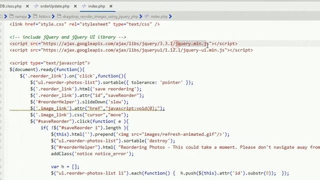
Task: Select the index.php tab
Action: coord(96,6)
